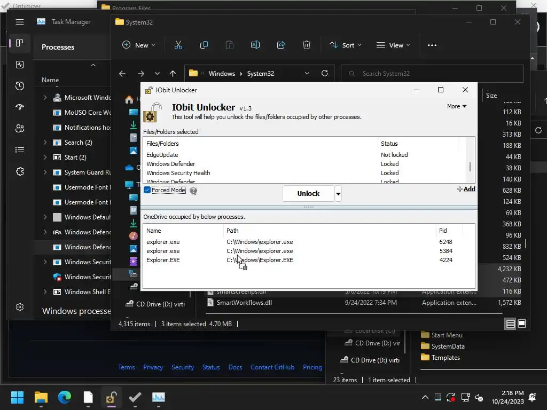Select the EdgeUpdate entry in file list
Screen dimensions: 547x410
(x=162, y=155)
